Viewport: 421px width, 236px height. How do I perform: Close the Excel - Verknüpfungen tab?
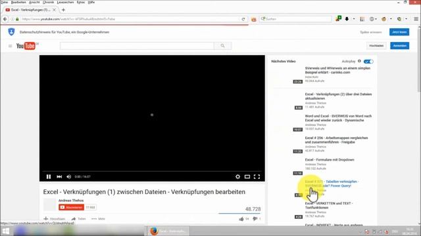click(54, 10)
